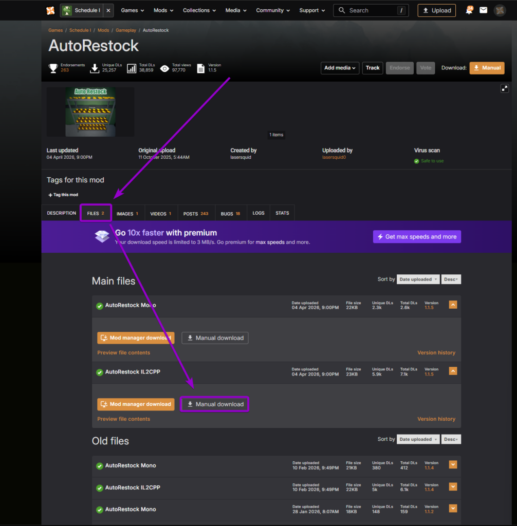Image resolution: width=517 pixels, height=526 pixels.
Task: Click Mod manager download for AutoRestock Mono
Action: coord(136,338)
